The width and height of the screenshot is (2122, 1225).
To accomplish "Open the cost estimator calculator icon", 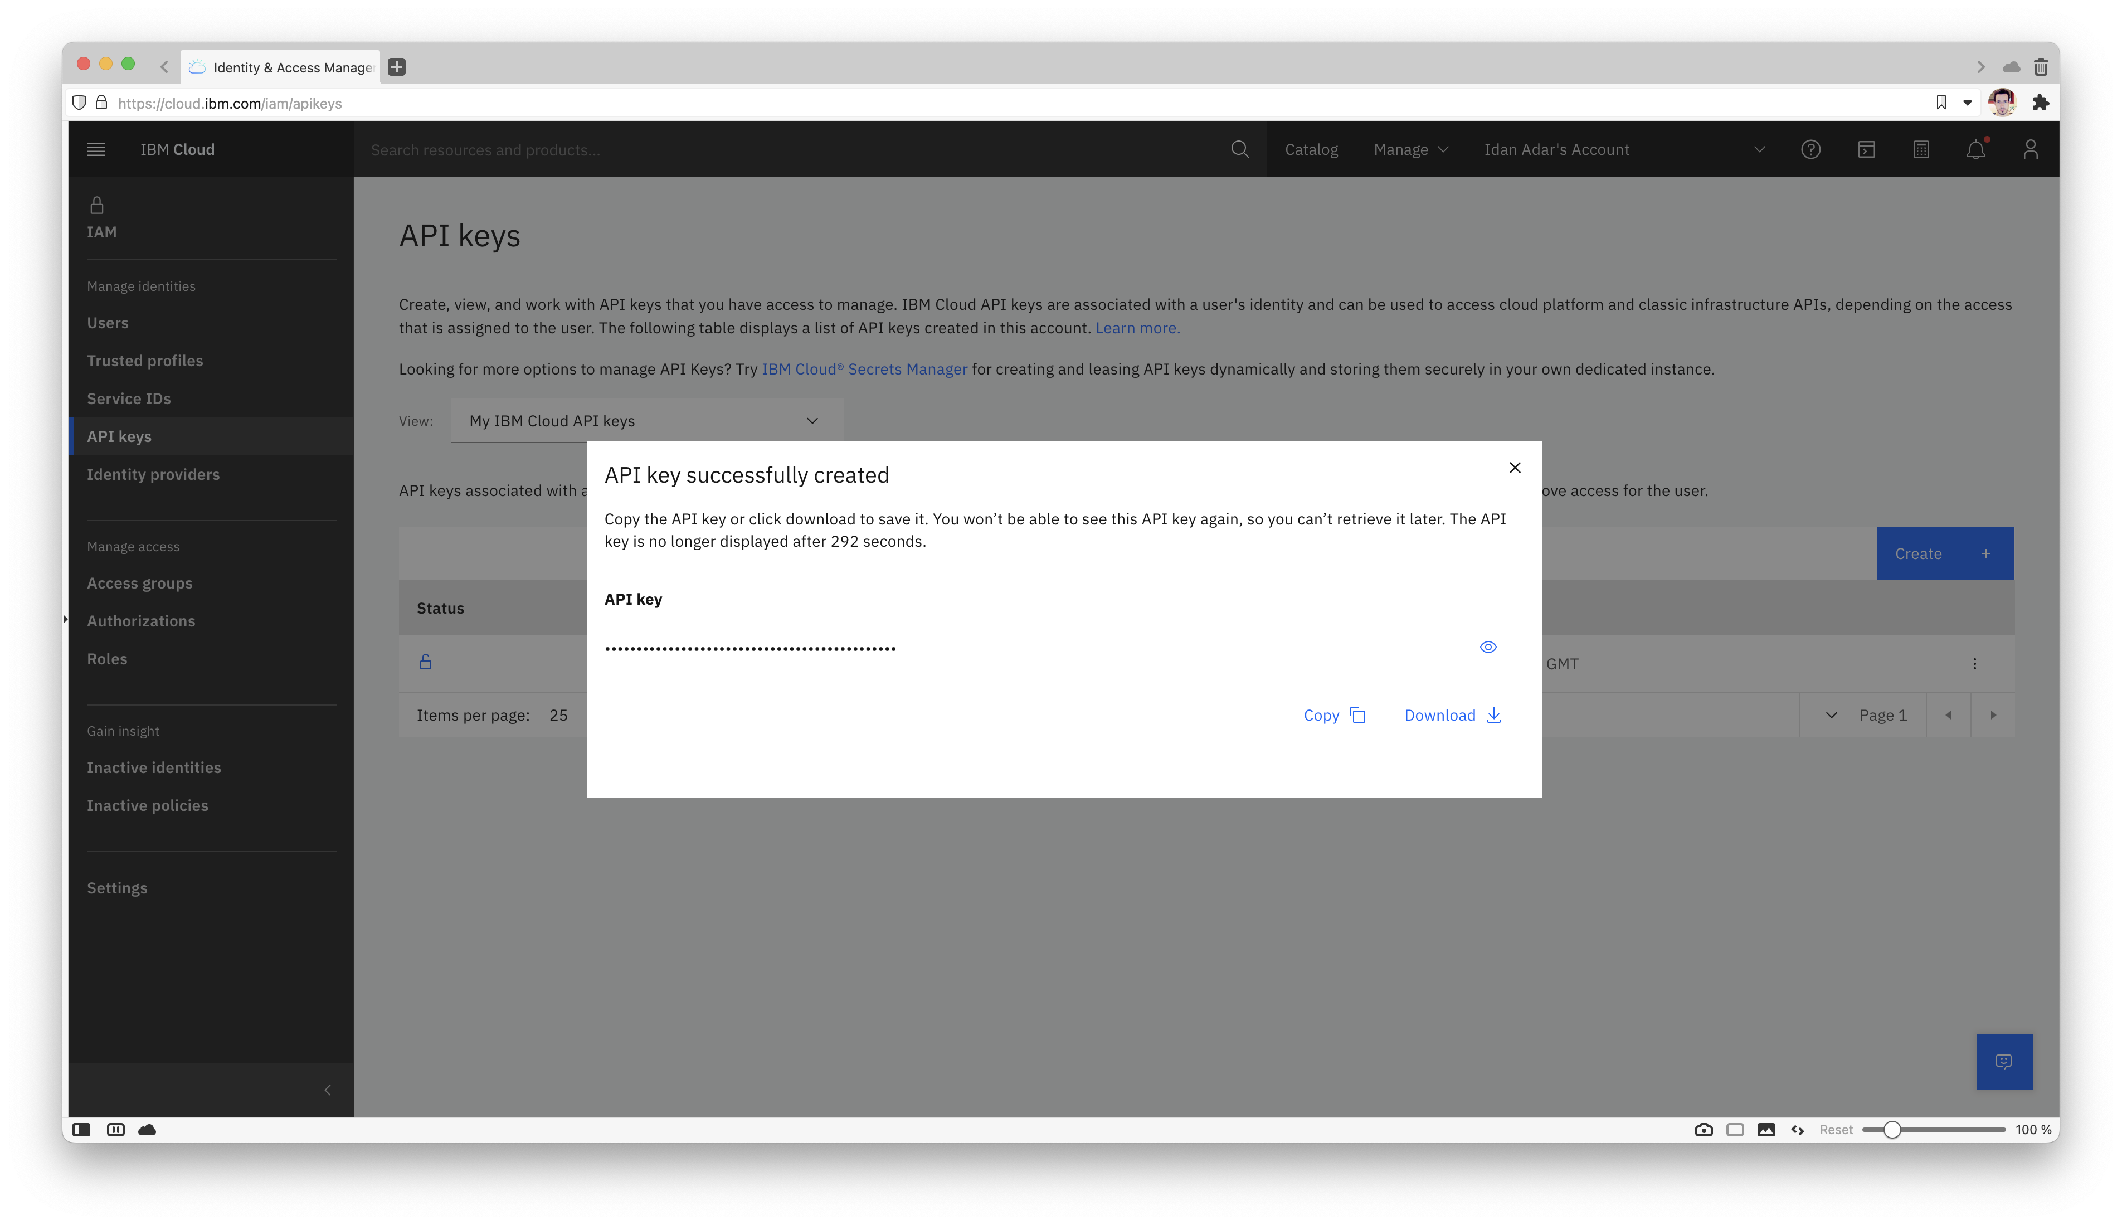I will point(1921,150).
